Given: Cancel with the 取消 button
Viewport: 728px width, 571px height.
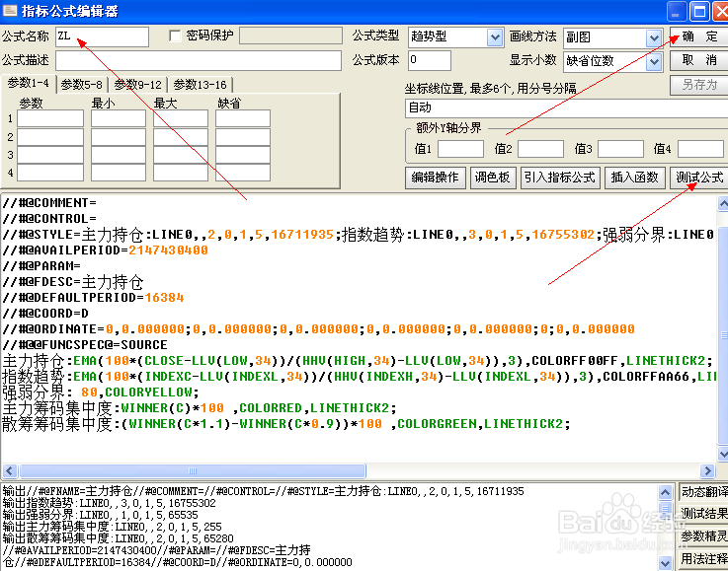Looking at the screenshot, I should point(699,60).
